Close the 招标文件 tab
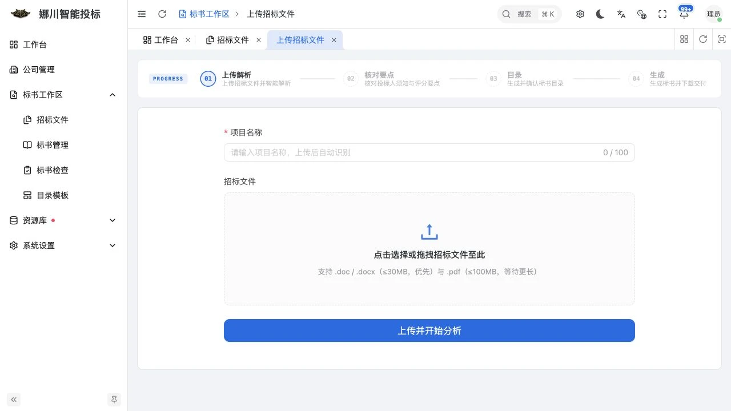 259,40
